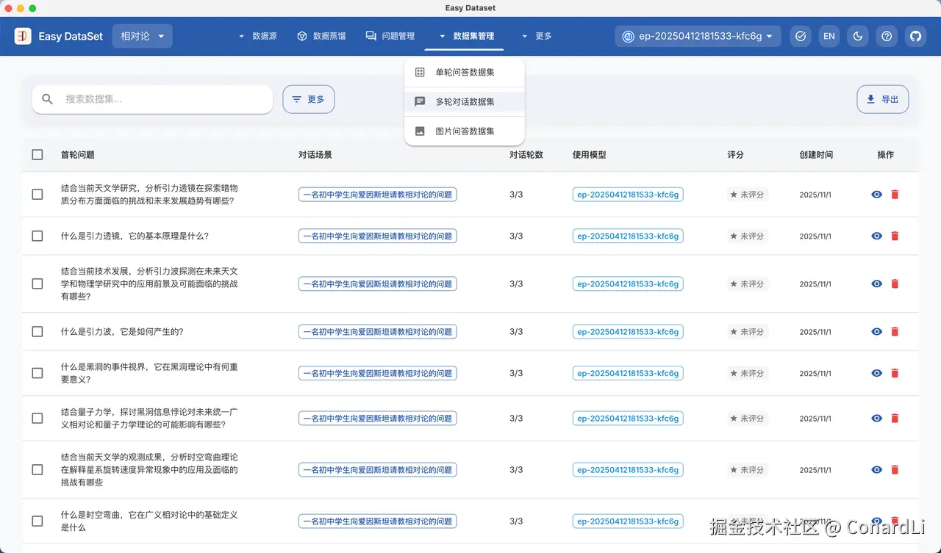Click the trash icon for 什么是黑洞的事件视界 row

895,373
